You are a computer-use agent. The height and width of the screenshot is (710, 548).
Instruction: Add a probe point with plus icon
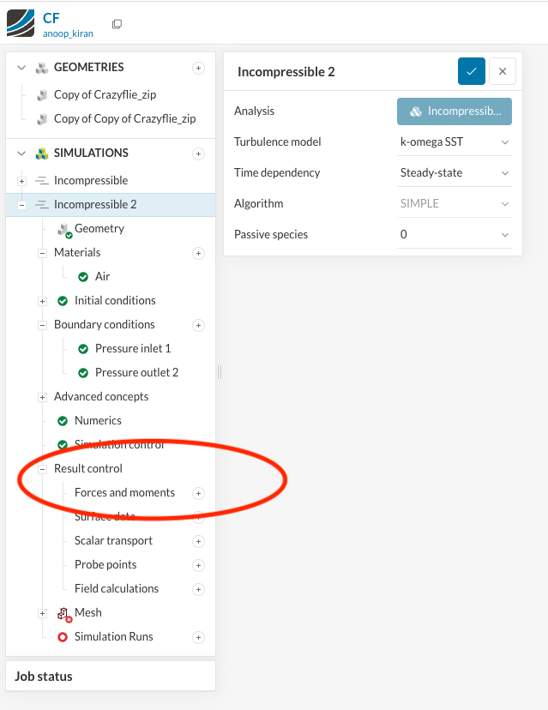coord(198,565)
